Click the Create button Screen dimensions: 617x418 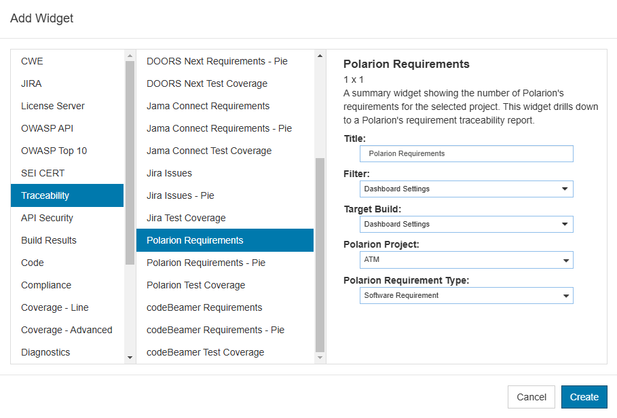(584, 397)
